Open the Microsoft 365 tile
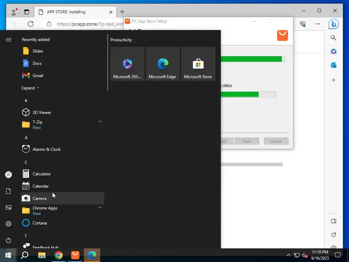349x262 pixels. (127, 64)
